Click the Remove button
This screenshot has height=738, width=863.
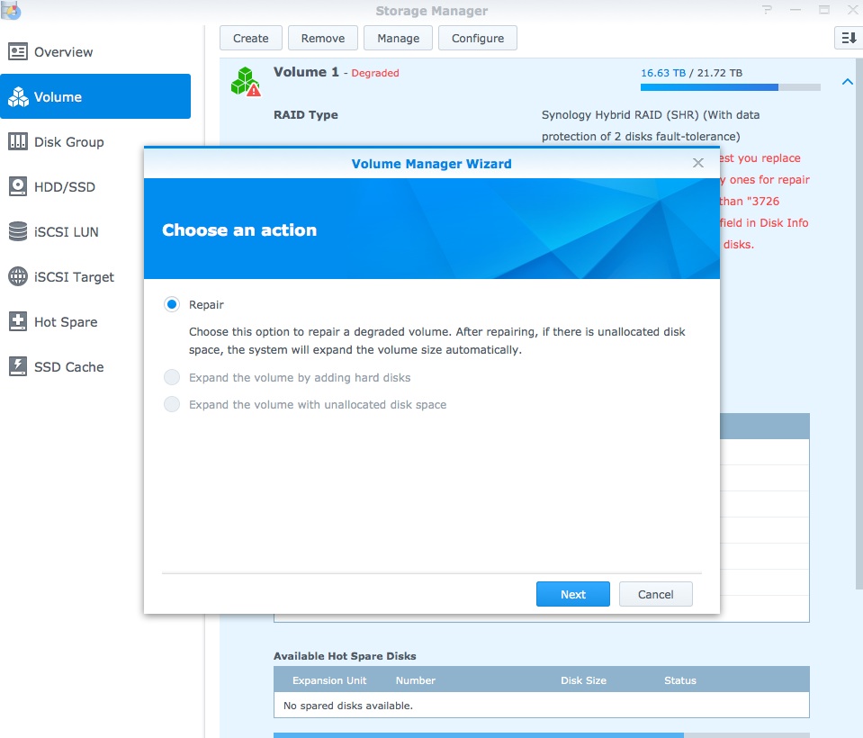coord(323,38)
